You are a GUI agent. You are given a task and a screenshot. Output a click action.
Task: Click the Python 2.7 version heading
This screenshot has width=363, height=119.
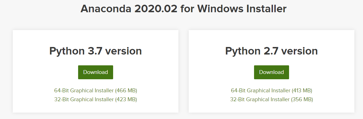click(x=271, y=51)
